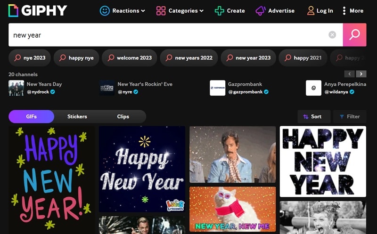Click the 'Anya Perepelkina' channel name

(x=345, y=84)
